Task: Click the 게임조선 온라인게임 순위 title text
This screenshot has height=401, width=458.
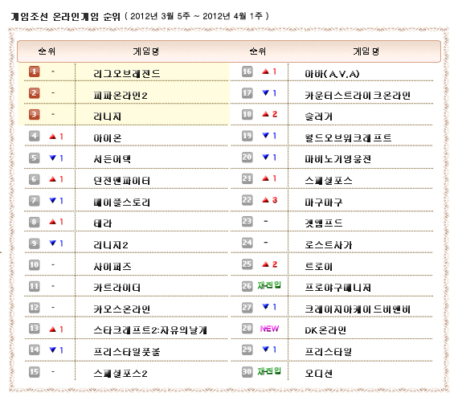Action: pyautogui.click(x=66, y=17)
